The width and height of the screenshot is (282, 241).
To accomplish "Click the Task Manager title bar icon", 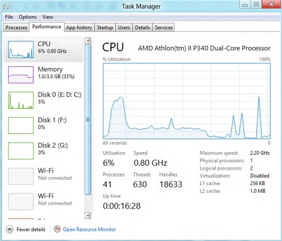I will click(x=6, y=6).
